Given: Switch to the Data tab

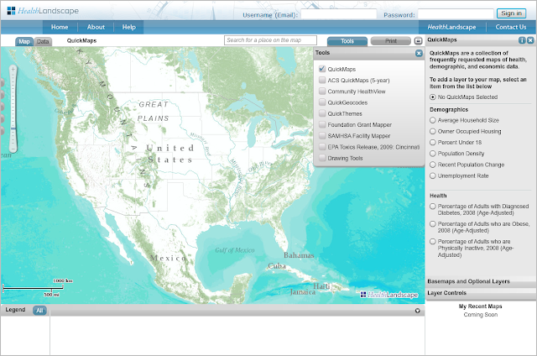Looking at the screenshot, I should tap(43, 41).
